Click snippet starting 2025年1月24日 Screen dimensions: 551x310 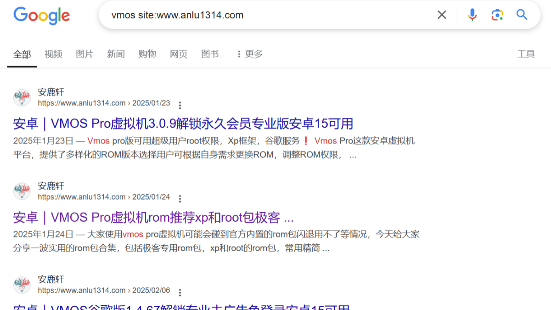[216, 242]
